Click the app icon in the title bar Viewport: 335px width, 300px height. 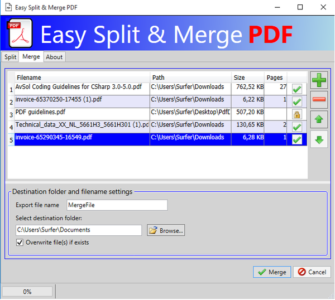pyautogui.click(x=8, y=7)
